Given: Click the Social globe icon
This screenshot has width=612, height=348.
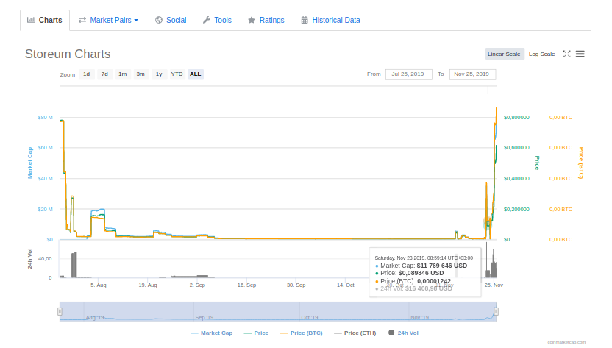Looking at the screenshot, I should point(158,20).
